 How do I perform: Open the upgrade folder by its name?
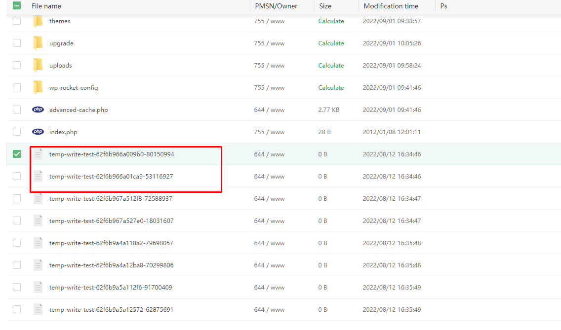(61, 43)
